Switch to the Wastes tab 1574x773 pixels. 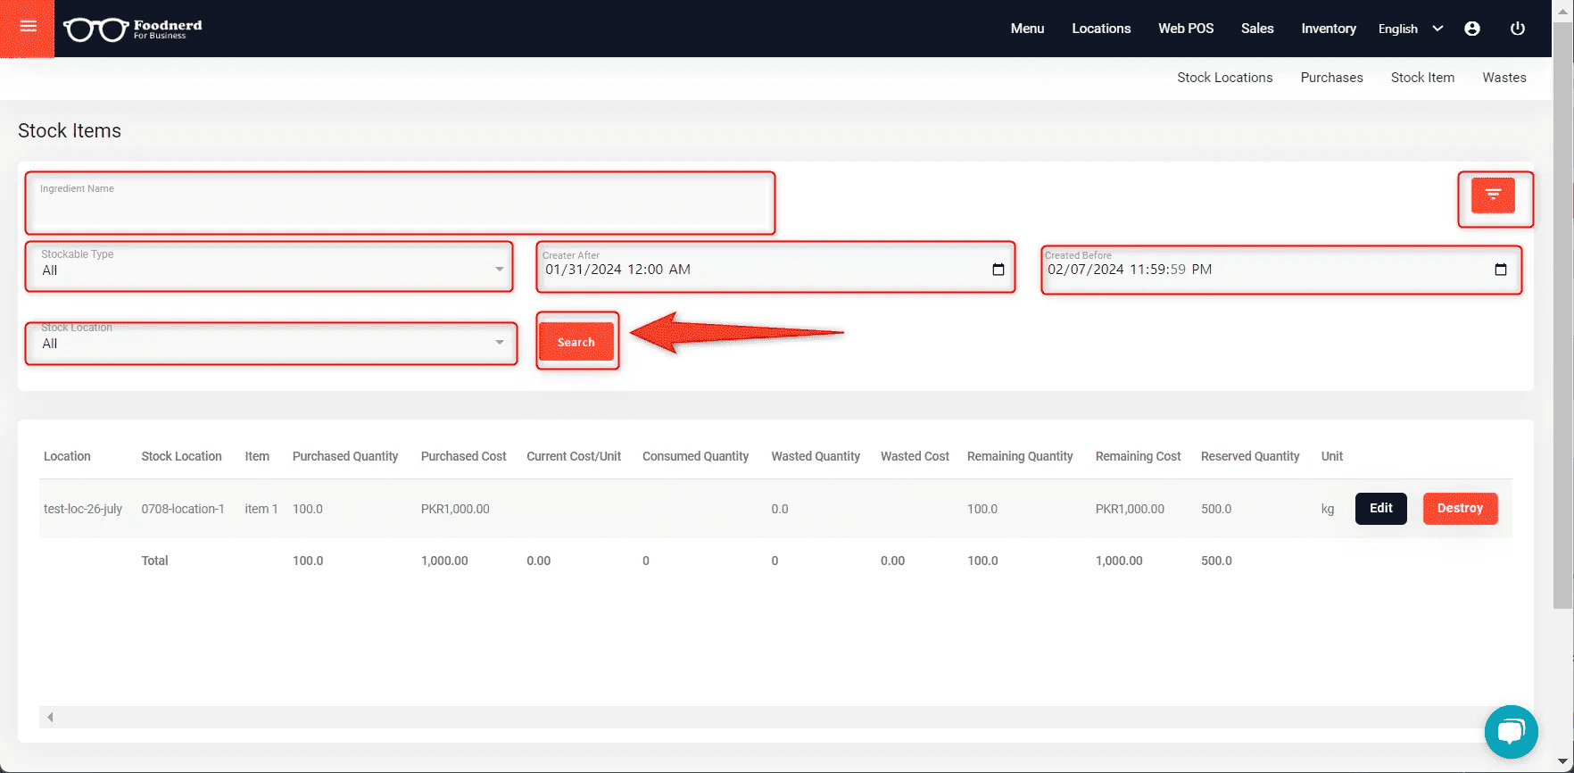1504,78
